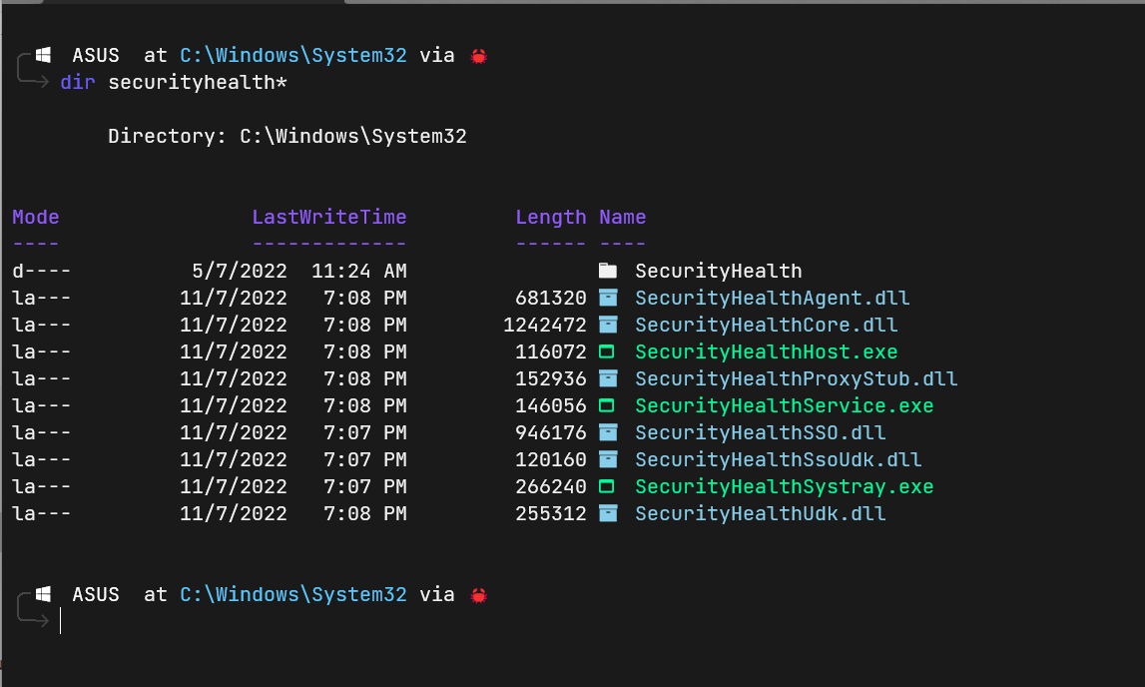Click the LastWriteTime column header
This screenshot has width=1145, height=687.
click(329, 217)
